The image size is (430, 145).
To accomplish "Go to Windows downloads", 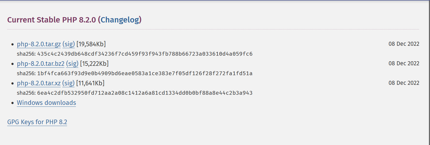I will pyautogui.click(x=47, y=103).
